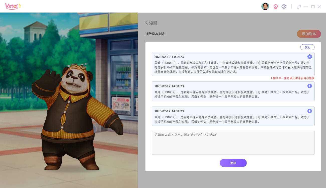Close the Vstar window
This screenshot has width=326, height=188.
pyautogui.click(x=319, y=7)
